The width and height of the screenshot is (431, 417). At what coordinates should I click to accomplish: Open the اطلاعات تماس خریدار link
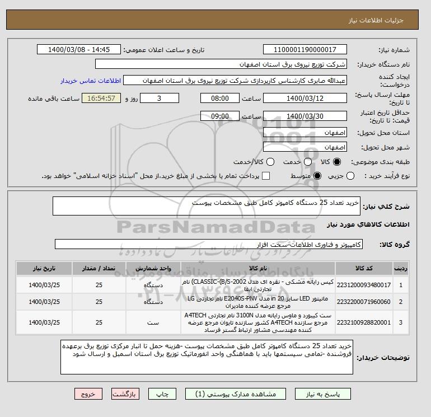91,81
